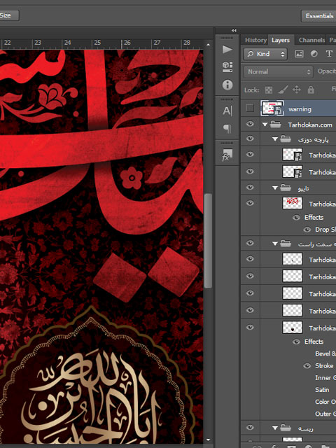Image resolution: width=336 pixels, height=448 pixels.
Task: Open the Styles fx panel icon
Action: coord(227,155)
